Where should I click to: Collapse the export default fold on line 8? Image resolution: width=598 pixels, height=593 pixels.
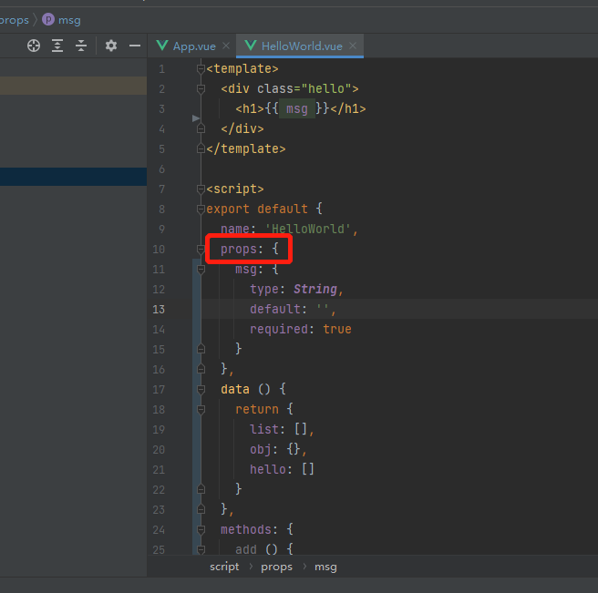[x=201, y=210]
